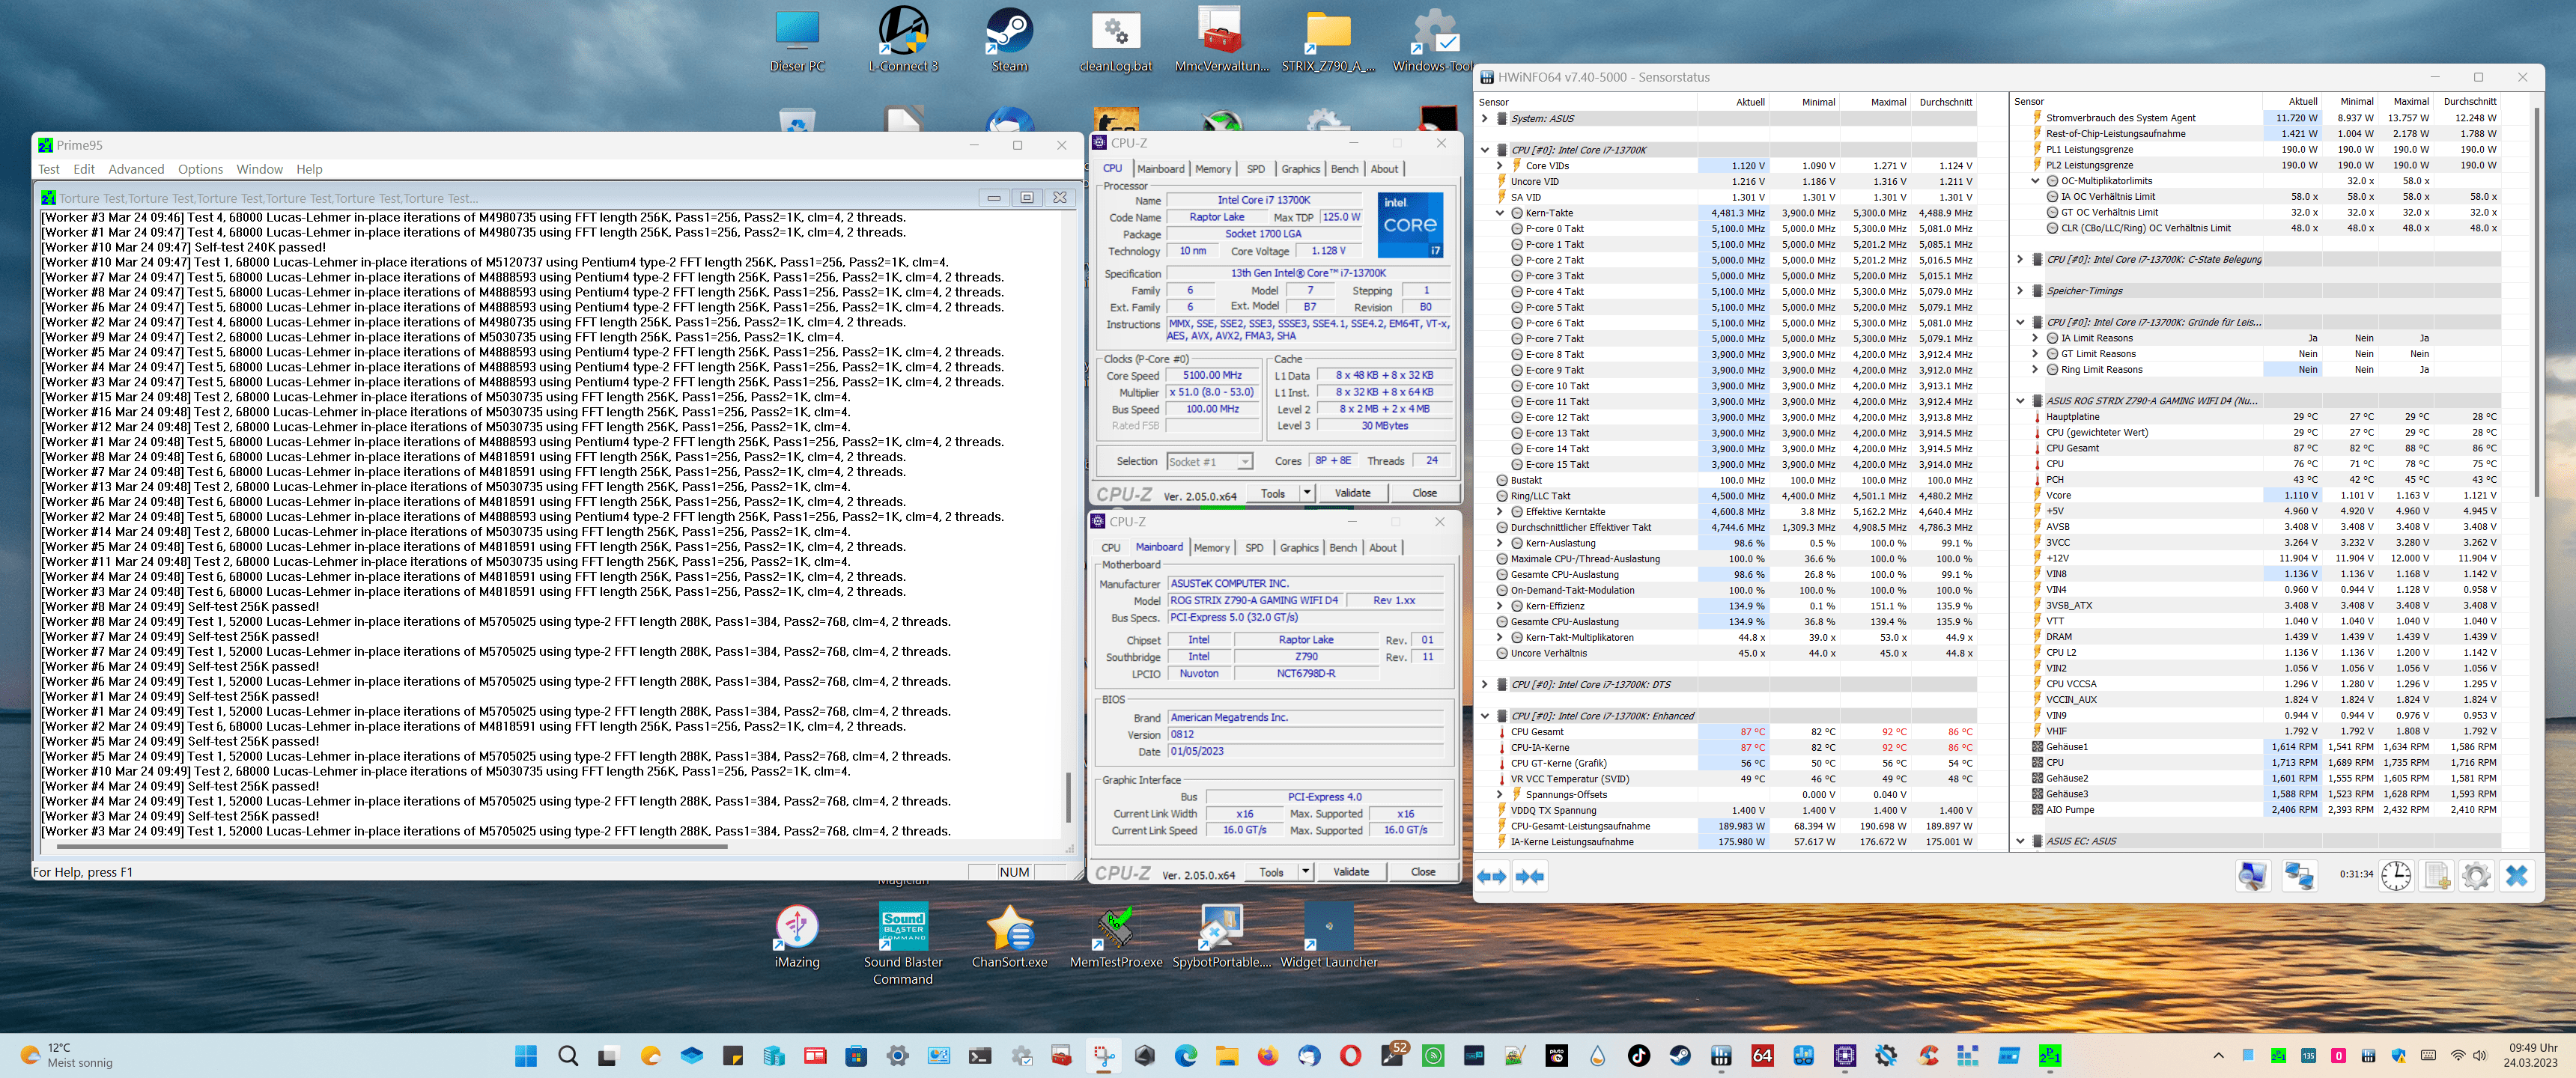
Task: Show hidden system tray icons chevron
Action: click(2218, 1055)
